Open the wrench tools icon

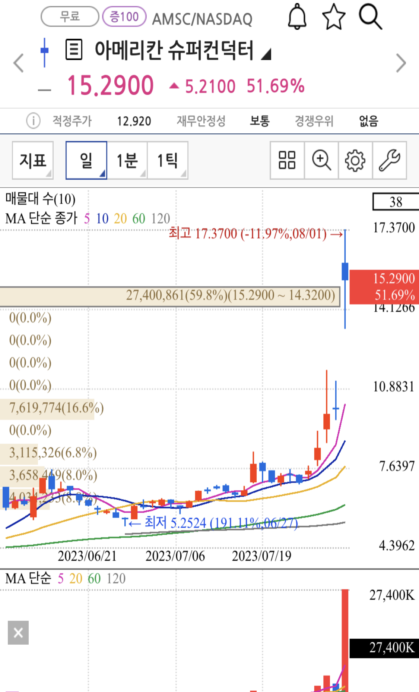tap(390, 160)
